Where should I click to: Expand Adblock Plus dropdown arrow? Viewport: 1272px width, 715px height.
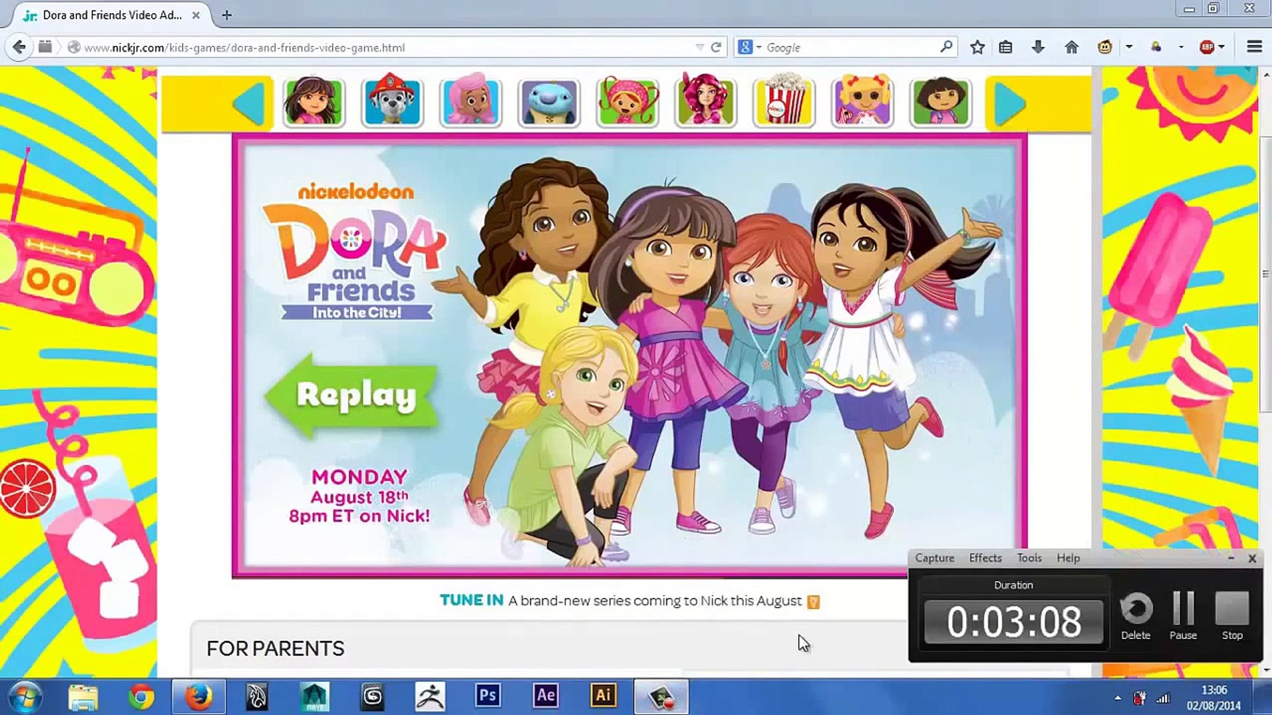coord(1222,47)
